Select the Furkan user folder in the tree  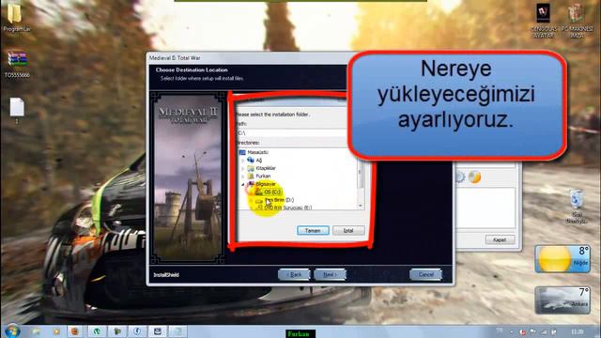click(x=263, y=177)
